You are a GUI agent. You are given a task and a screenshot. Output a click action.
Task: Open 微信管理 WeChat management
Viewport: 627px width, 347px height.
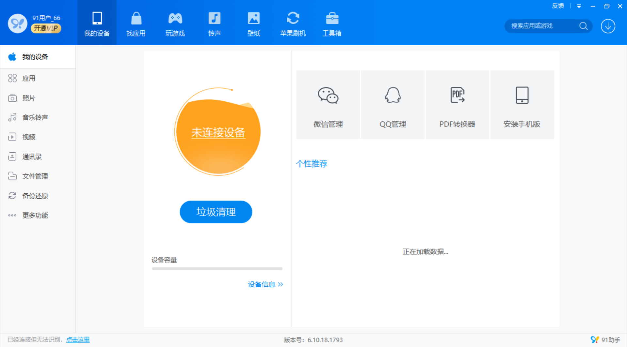pos(328,104)
